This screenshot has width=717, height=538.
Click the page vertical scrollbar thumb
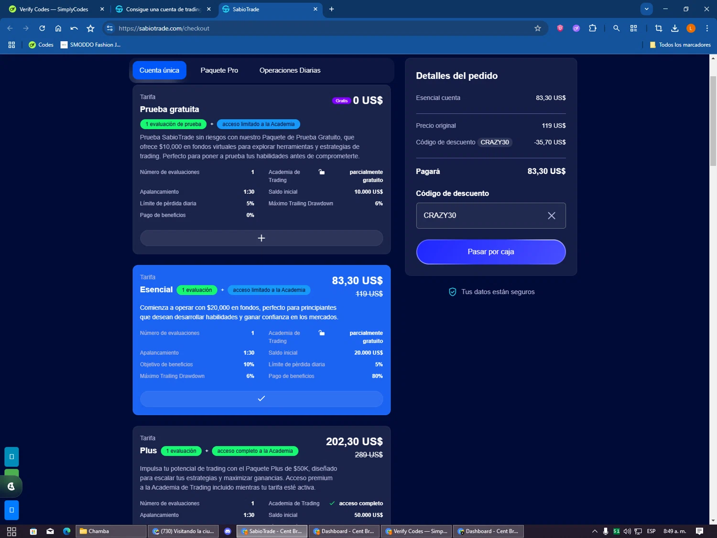click(713, 121)
